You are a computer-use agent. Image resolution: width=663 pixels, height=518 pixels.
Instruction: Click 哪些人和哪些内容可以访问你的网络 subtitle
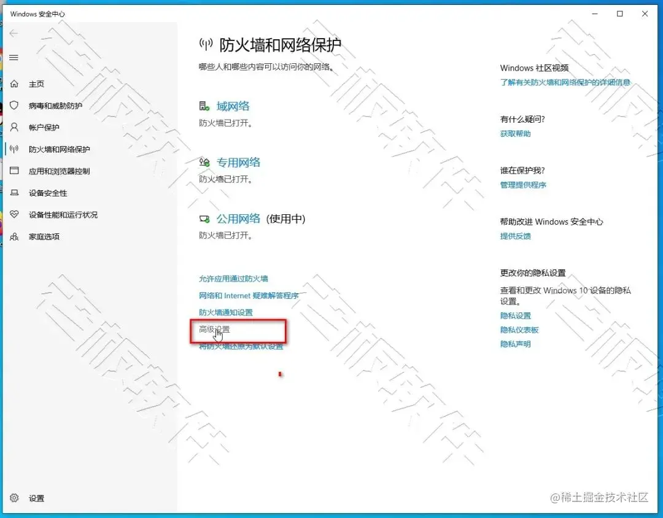(x=267, y=67)
